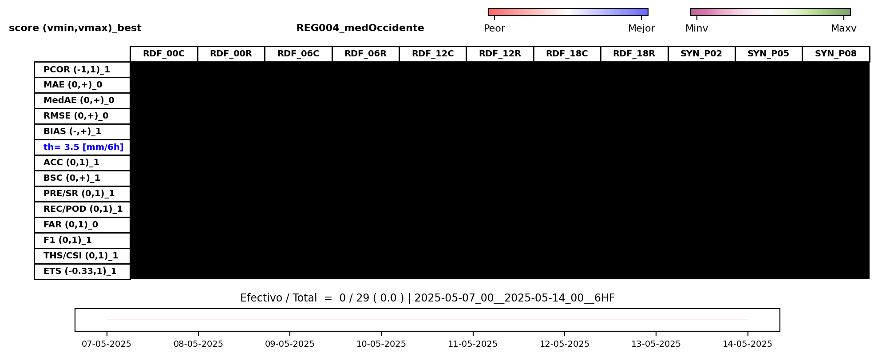
Task: Click the SYN_P08 column header
Action: click(836, 54)
